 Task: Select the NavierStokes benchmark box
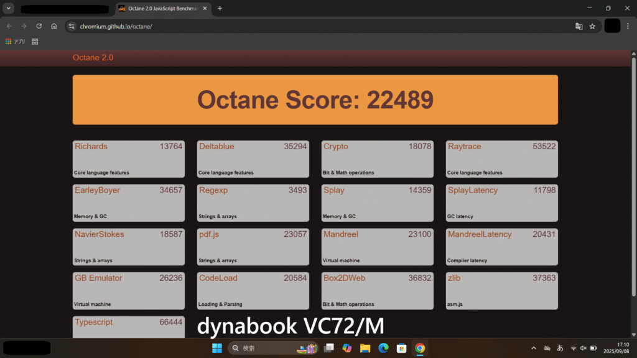[128, 247]
